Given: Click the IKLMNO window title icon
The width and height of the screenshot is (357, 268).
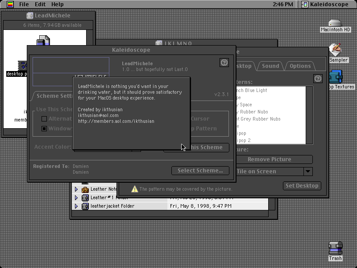Looking at the screenshot, I should 159,42.
